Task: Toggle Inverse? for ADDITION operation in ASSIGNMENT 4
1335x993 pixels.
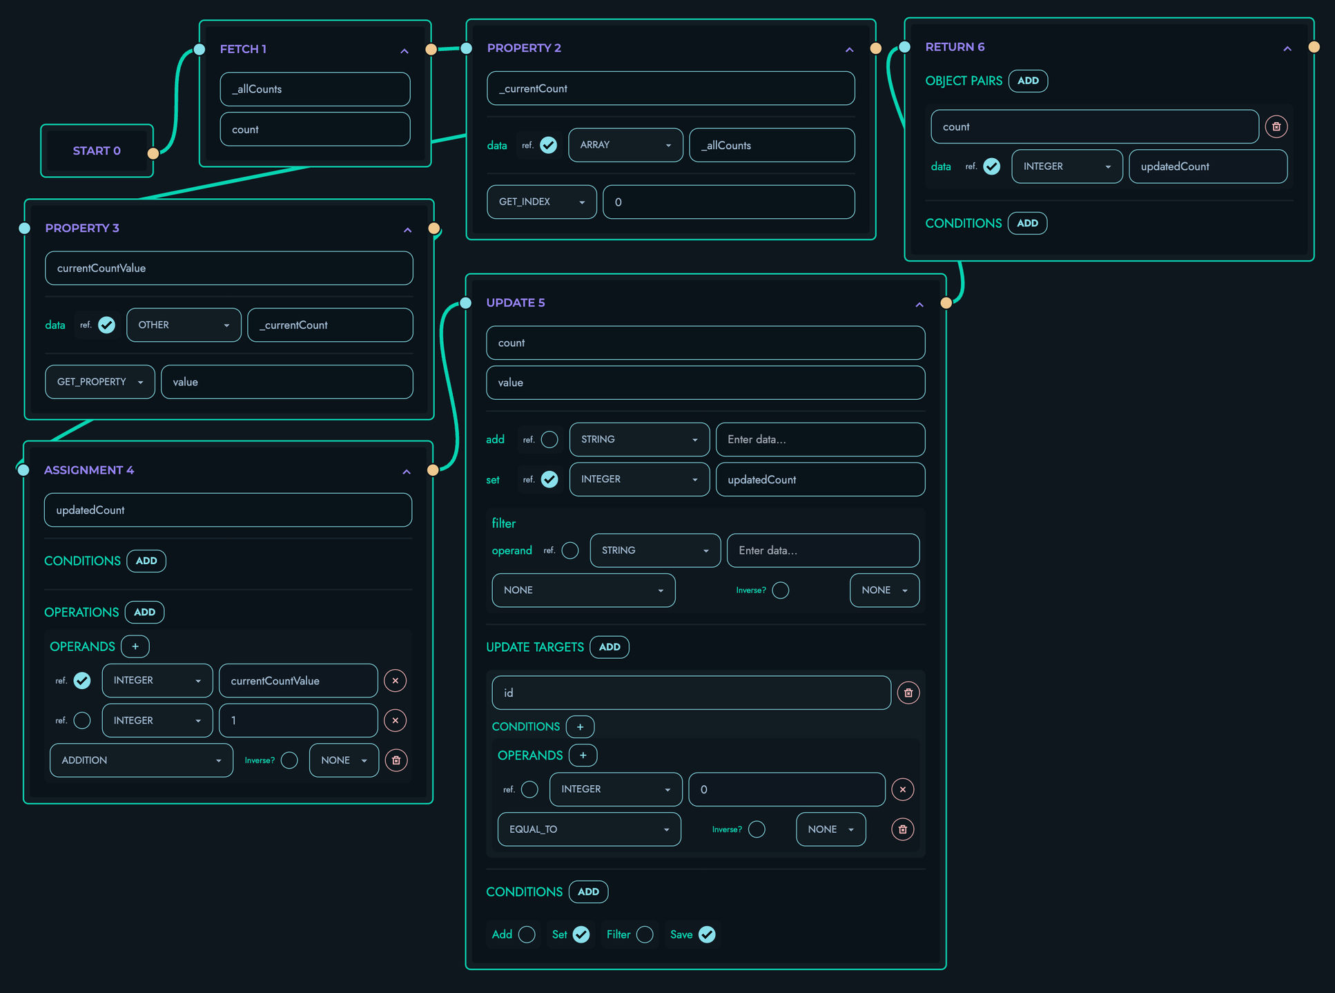Action: pyautogui.click(x=290, y=760)
